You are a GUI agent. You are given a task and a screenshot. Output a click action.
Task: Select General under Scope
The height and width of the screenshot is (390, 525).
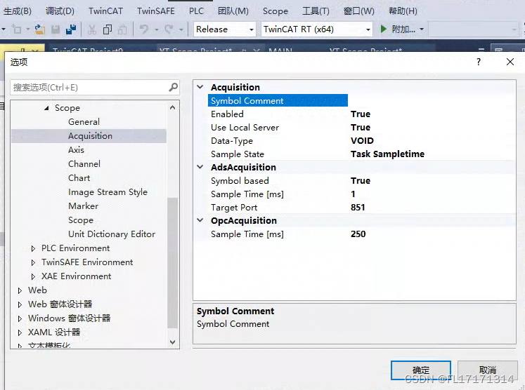pos(84,122)
